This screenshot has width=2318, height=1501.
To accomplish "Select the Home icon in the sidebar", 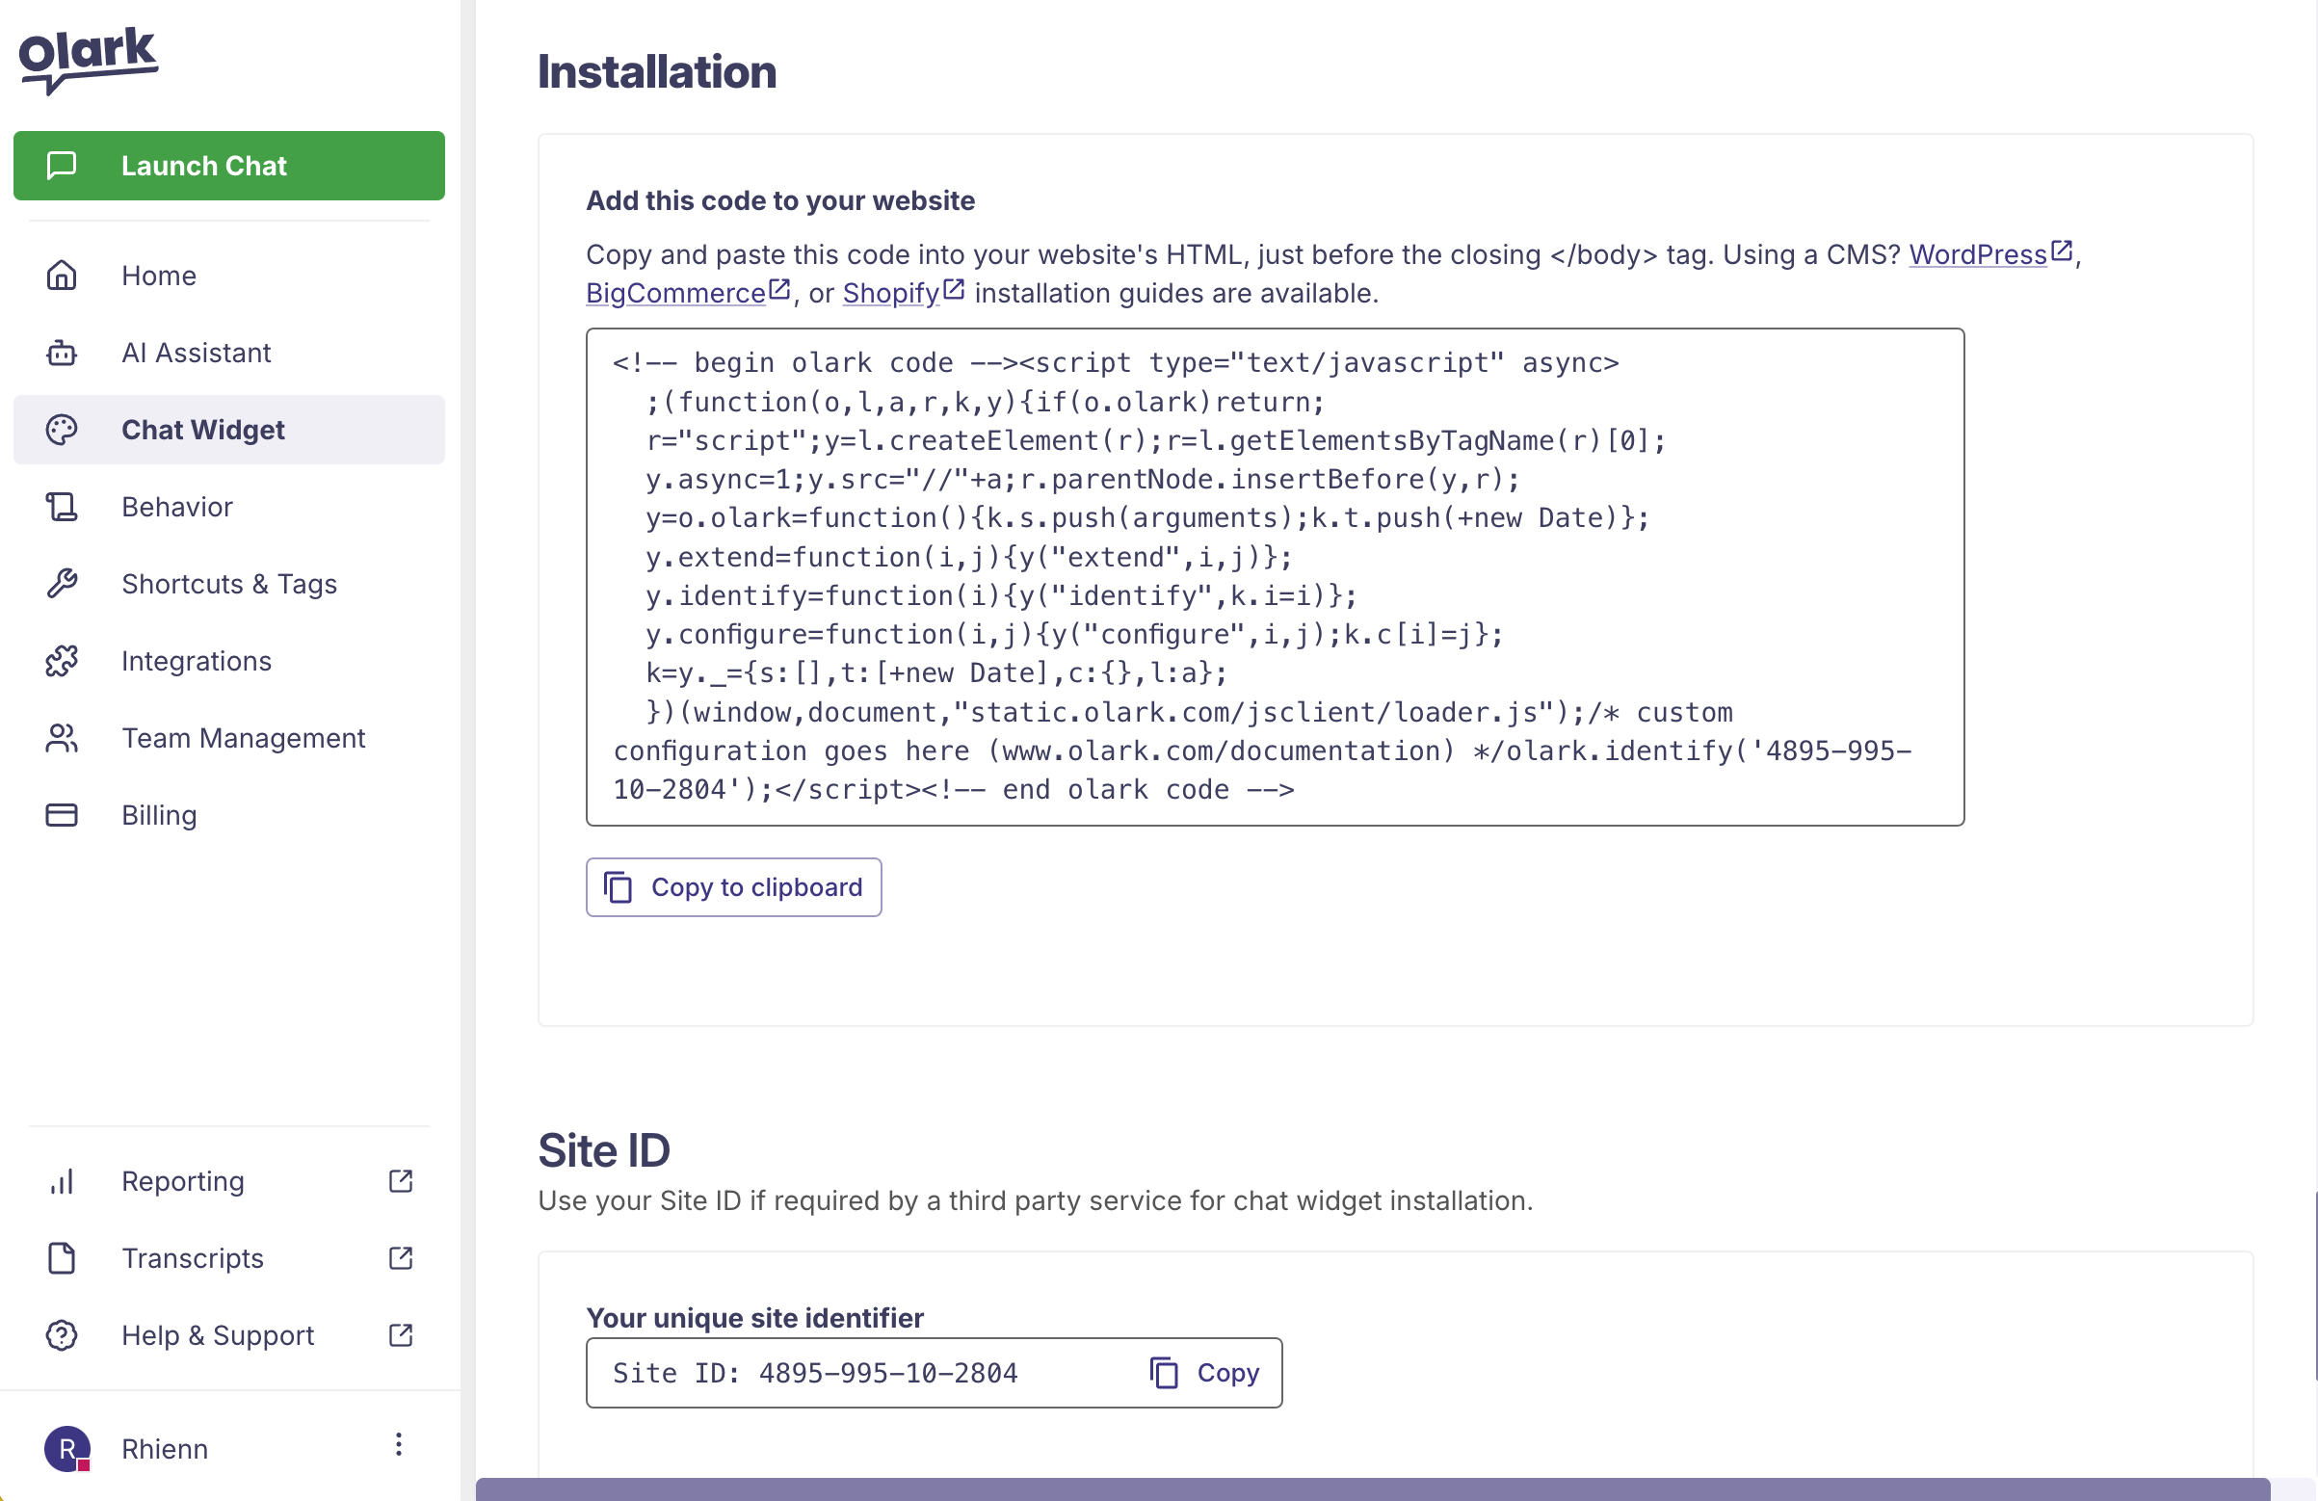I will 61,275.
